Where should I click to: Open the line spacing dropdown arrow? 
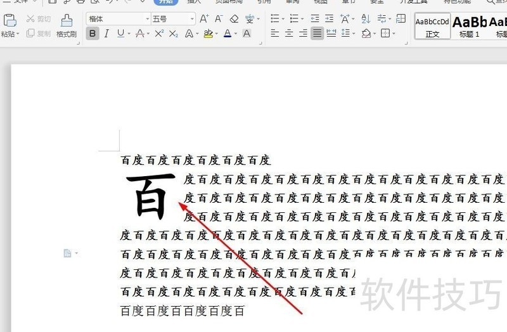tap(354, 34)
